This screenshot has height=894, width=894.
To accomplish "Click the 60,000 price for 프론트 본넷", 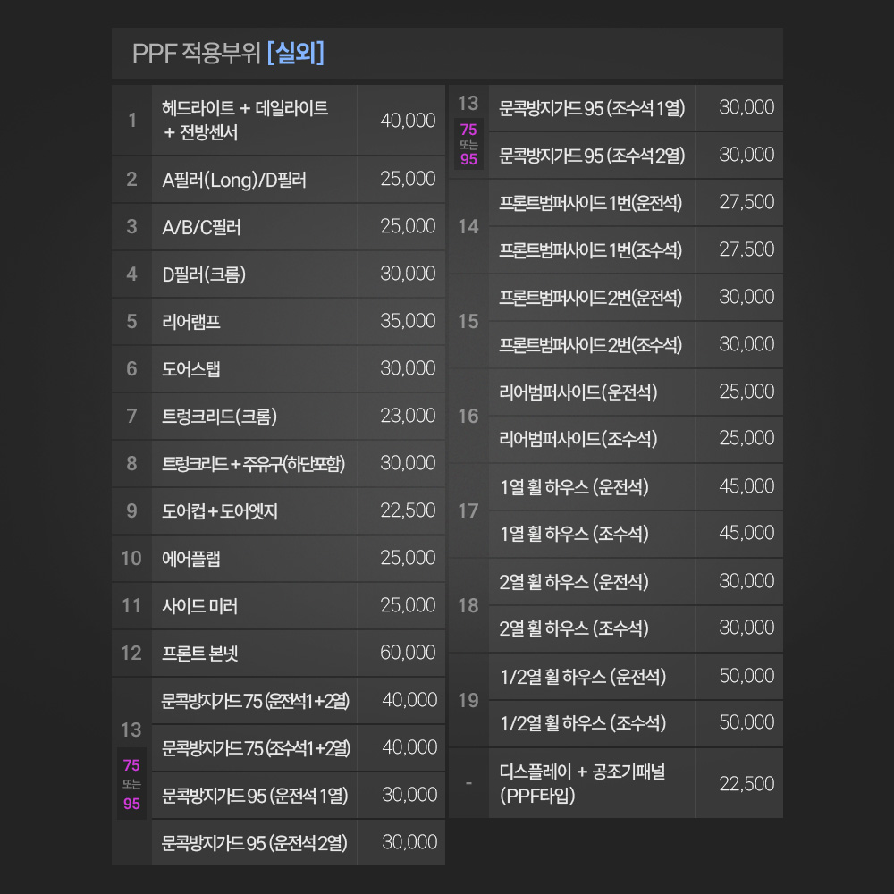I will [408, 653].
